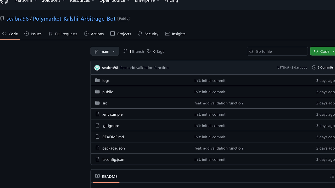Open the Pricing page
335x188 pixels.
pos(171,1)
